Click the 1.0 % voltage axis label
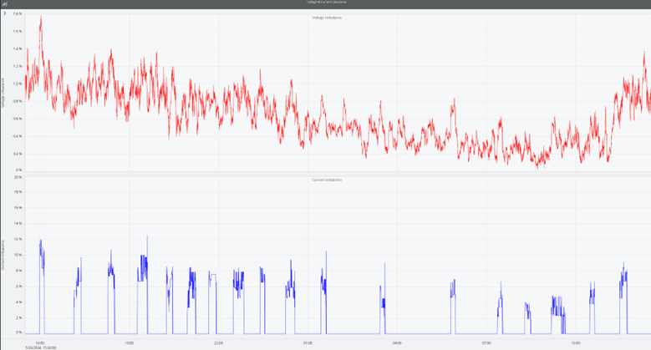 click(x=18, y=84)
